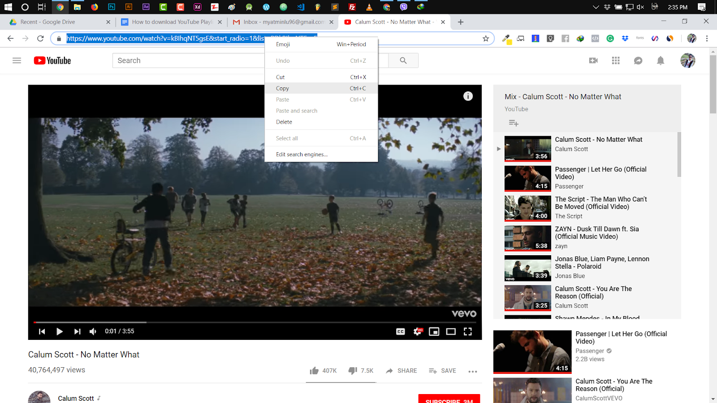Play the video
Screen dimensions: 717x403
[59, 331]
